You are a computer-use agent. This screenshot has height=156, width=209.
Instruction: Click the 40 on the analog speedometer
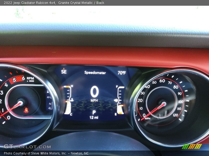147,87
